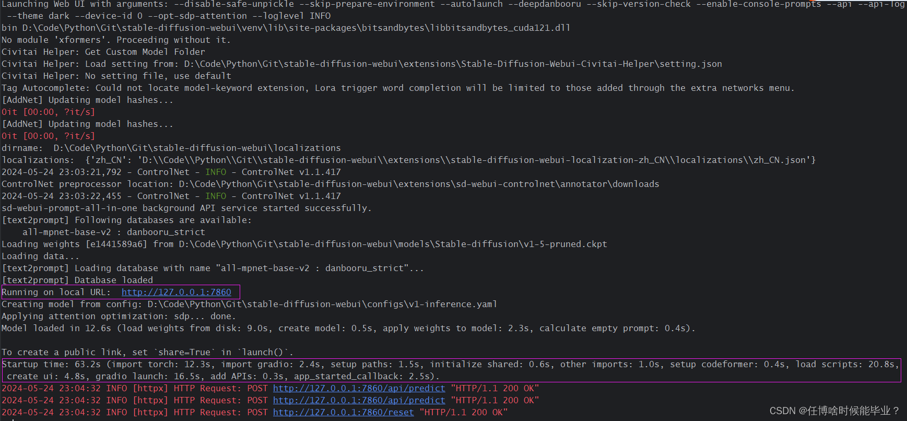
Task: Click the Tag Autocomplete warning line
Action: (x=398, y=88)
